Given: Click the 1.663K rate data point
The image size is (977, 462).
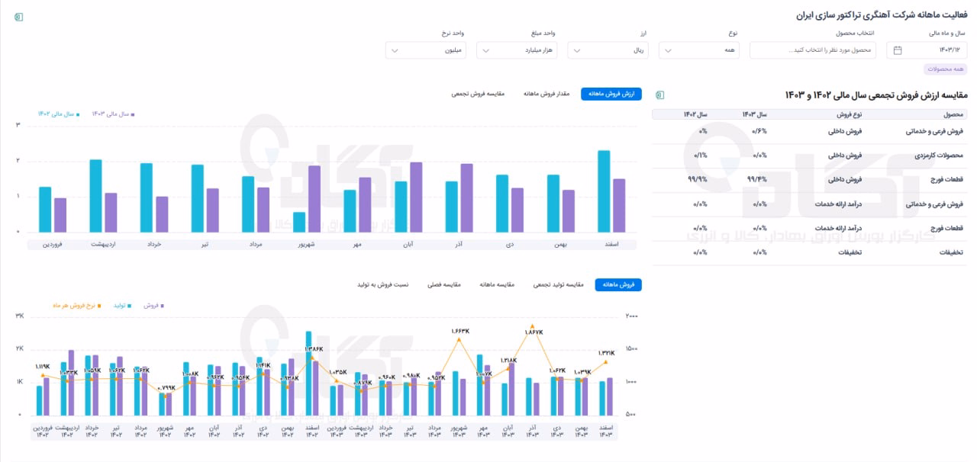Looking at the screenshot, I should (459, 339).
